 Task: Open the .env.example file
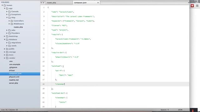[14, 64]
